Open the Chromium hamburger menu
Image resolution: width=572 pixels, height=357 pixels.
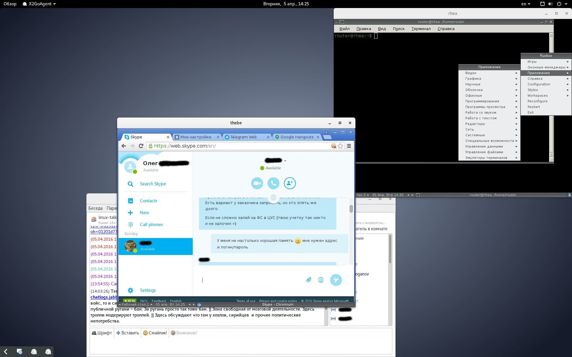click(349, 146)
